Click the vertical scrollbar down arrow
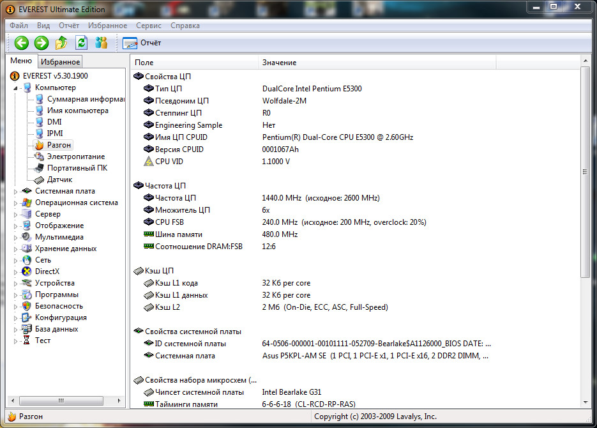 [x=586, y=402]
